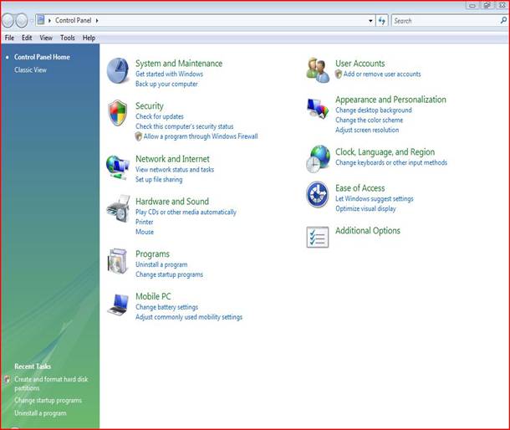Expand the address bar history dropdown

pos(370,21)
